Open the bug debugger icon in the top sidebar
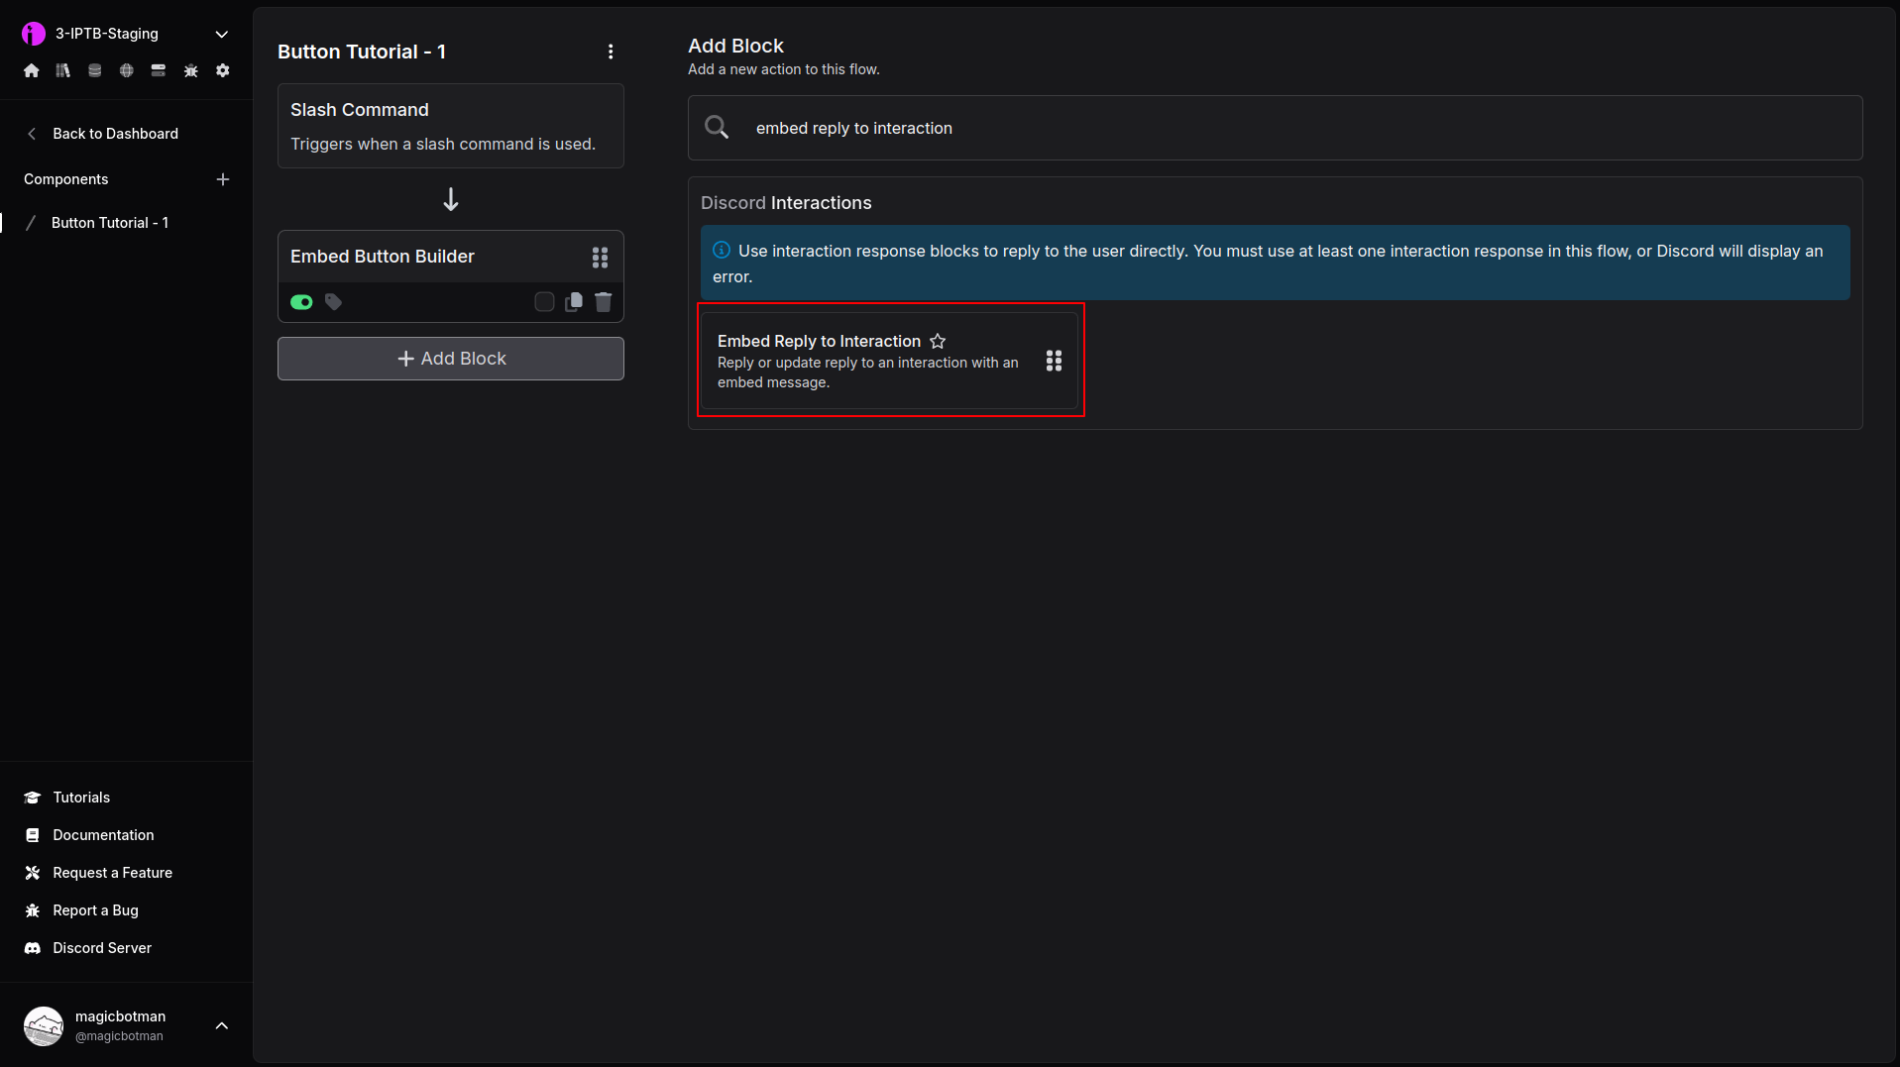Image resolution: width=1900 pixels, height=1067 pixels. coord(191,70)
